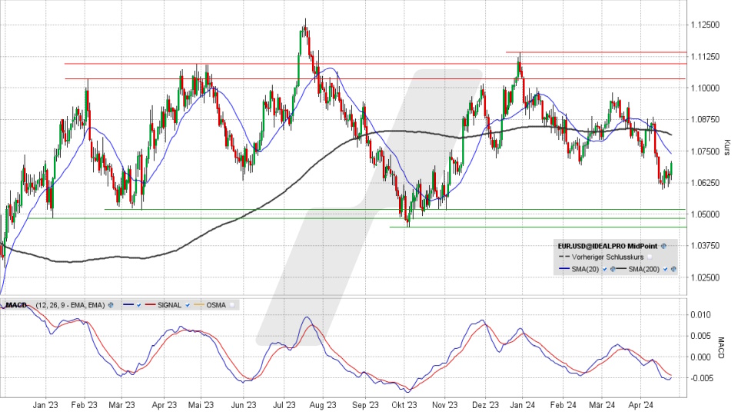Viewport: 738px width, 415px height.
Task: Enable the Vorheriger Schlusskurs checkbox
Action: click(x=650, y=257)
